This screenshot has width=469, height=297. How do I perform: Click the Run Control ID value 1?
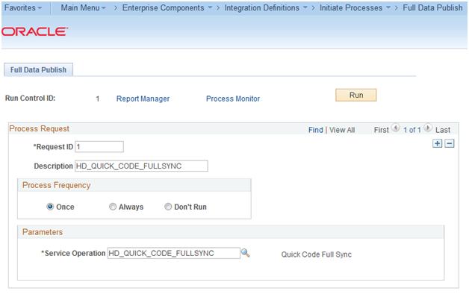(x=98, y=99)
